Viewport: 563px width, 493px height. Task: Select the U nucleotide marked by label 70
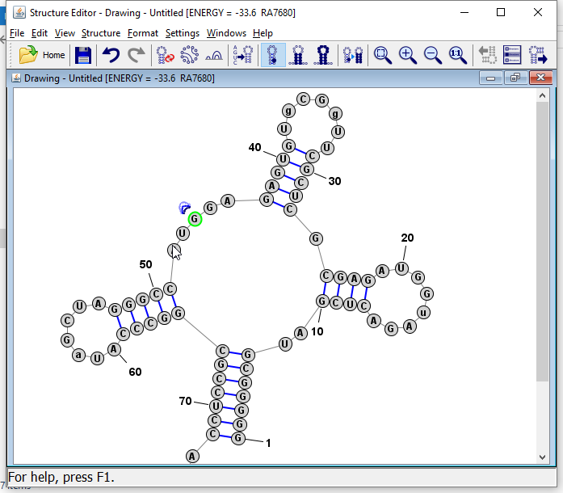tap(216, 407)
